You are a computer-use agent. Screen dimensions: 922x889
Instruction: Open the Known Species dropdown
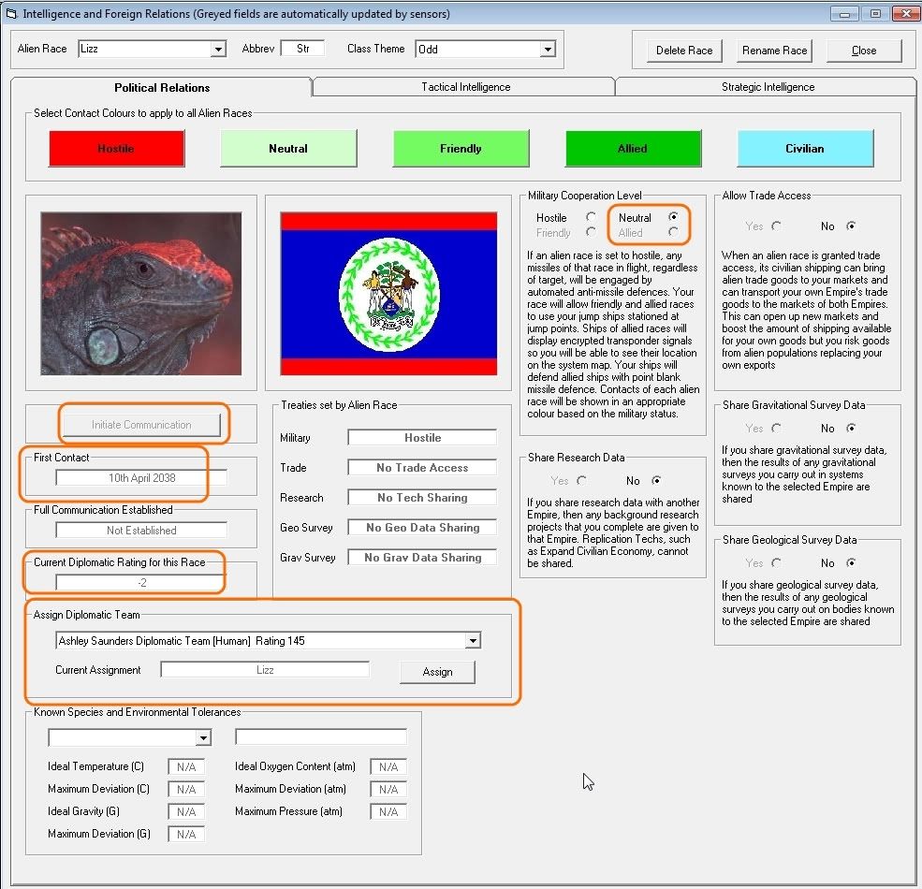coord(203,737)
